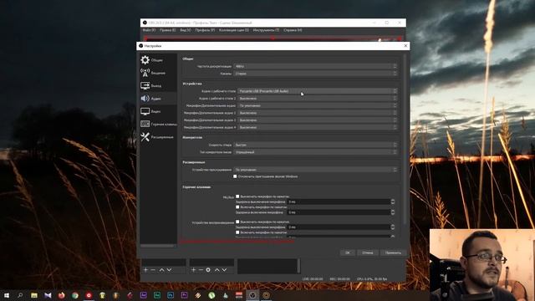The width and height of the screenshot is (535, 301).
Task: Close the Настройки settings dialog
Action: point(405,45)
